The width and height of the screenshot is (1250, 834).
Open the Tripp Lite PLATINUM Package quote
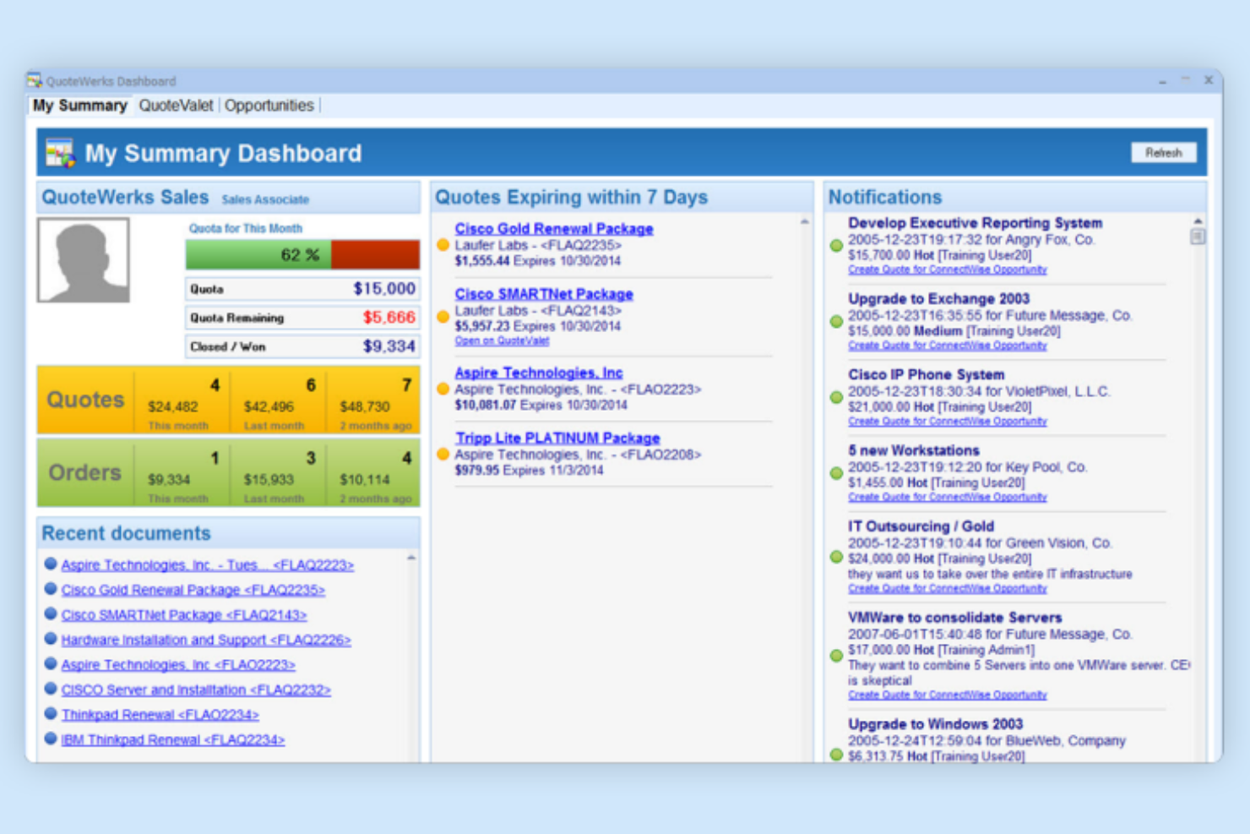pos(557,438)
